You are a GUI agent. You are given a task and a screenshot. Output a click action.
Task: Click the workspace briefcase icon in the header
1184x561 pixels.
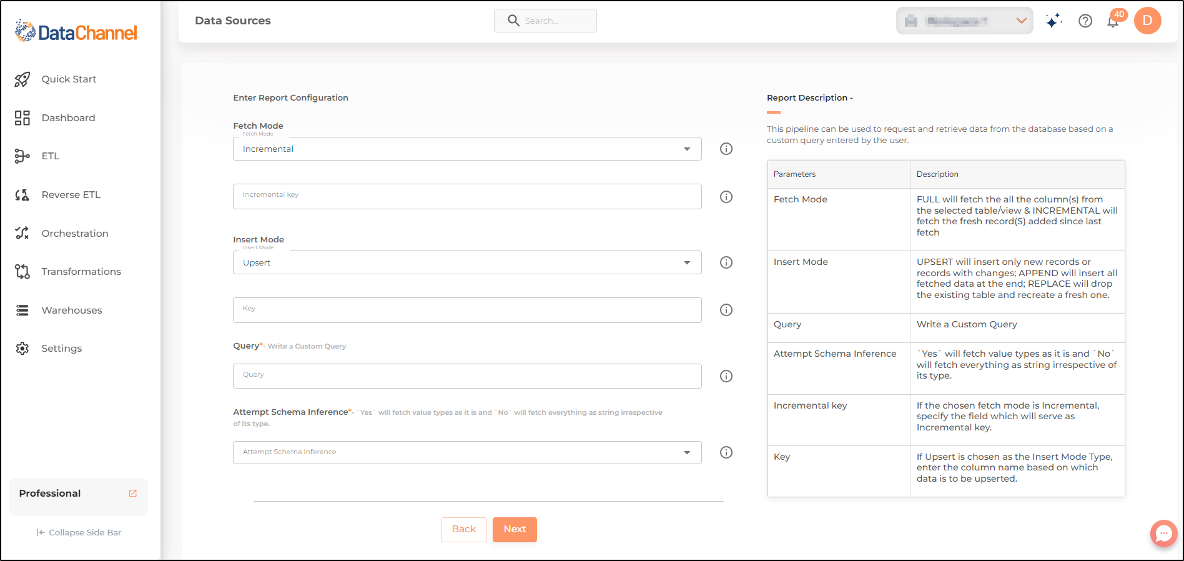click(911, 21)
